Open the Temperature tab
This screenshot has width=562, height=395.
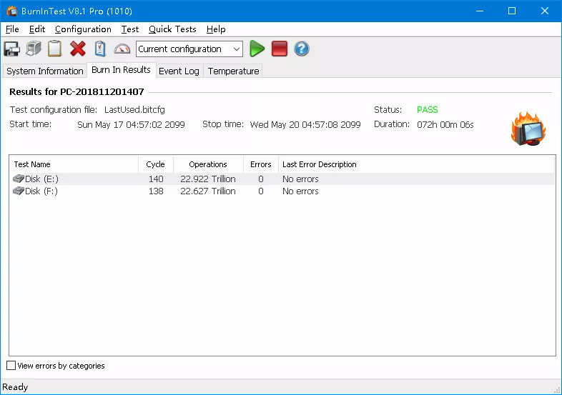pos(233,71)
